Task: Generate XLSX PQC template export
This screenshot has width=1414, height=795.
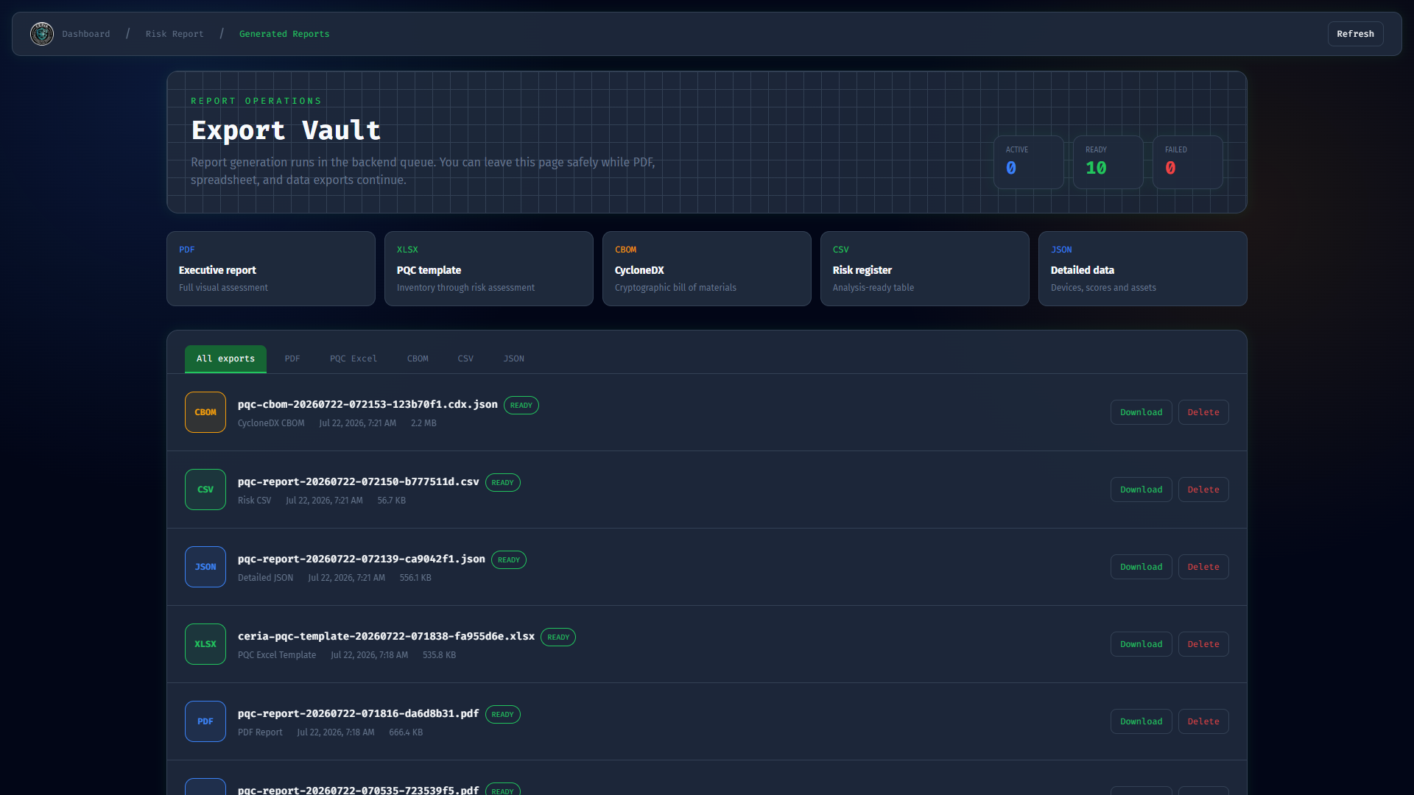Action: click(489, 269)
